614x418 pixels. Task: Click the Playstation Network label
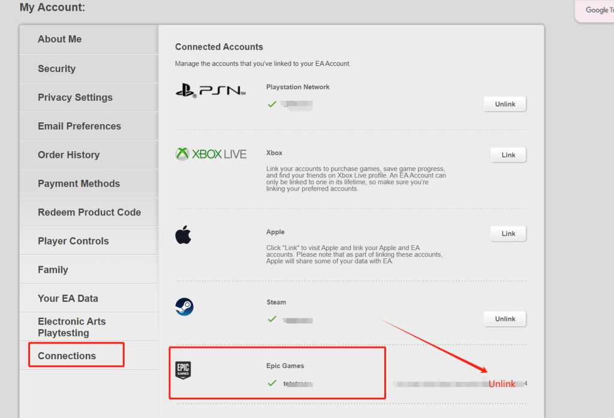[297, 87]
